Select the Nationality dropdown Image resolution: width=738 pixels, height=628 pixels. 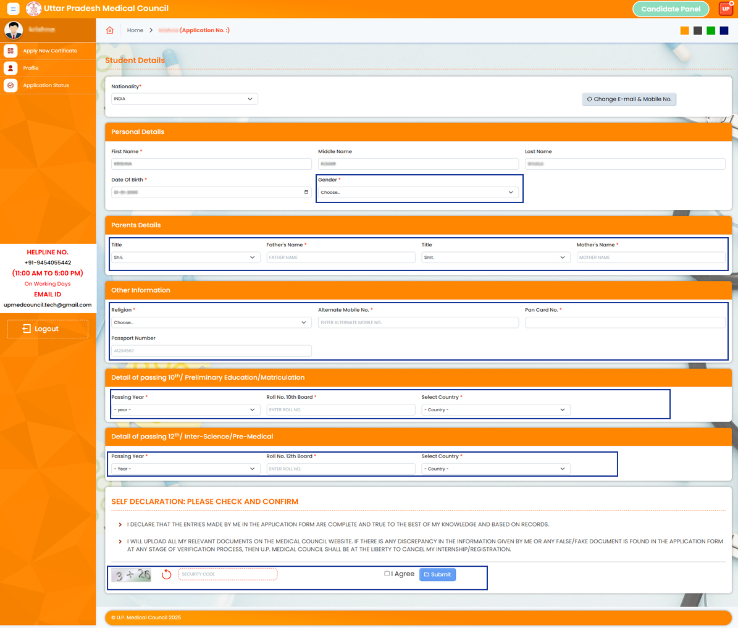click(x=184, y=99)
